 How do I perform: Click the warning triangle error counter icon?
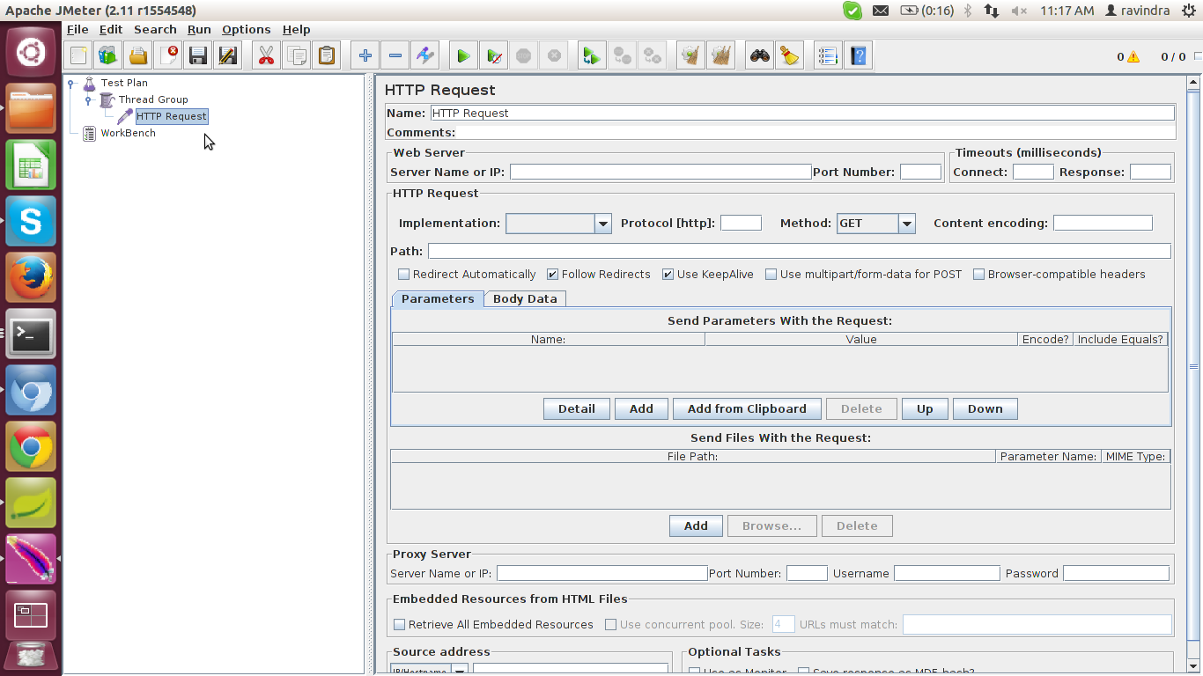(x=1133, y=57)
